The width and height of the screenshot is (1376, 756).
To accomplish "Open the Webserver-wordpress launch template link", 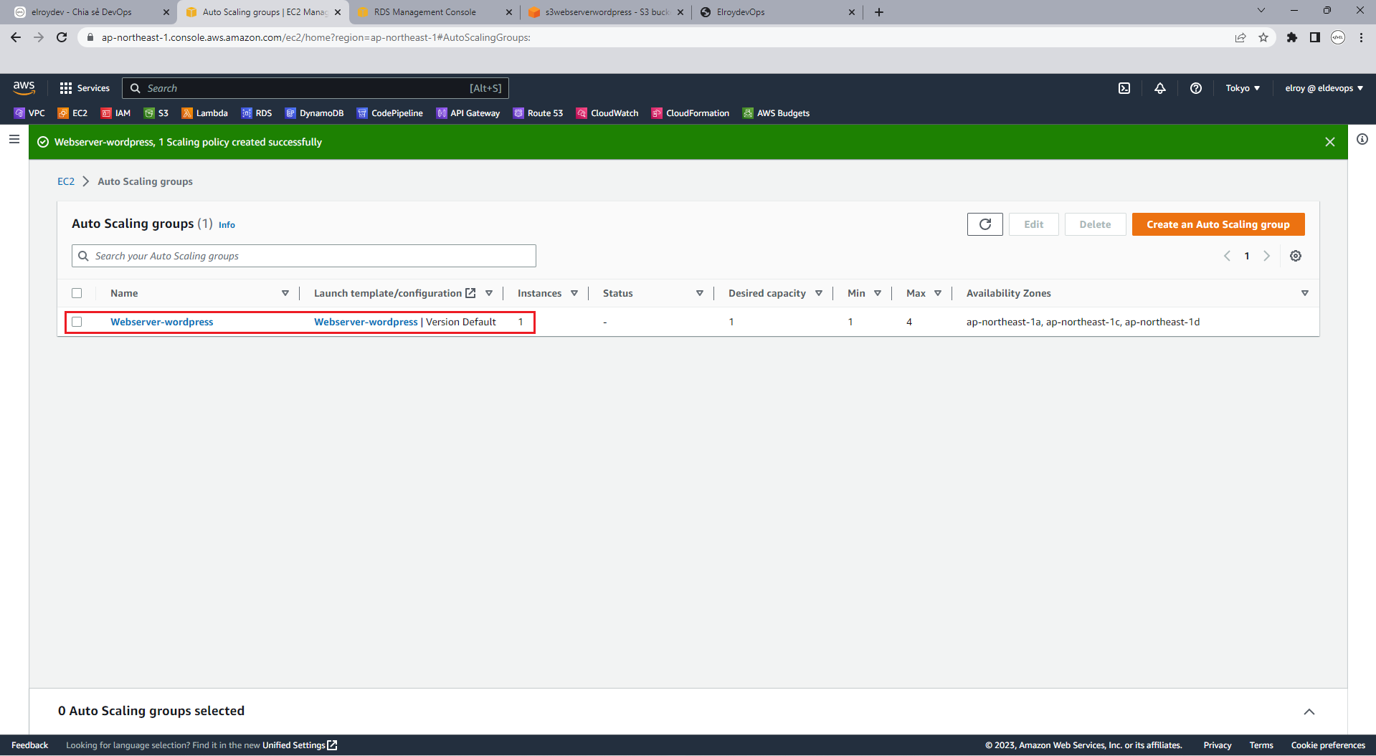I will coord(366,322).
